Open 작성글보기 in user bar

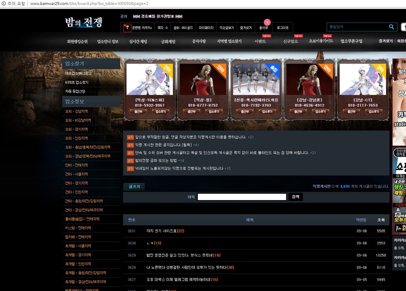226,28
